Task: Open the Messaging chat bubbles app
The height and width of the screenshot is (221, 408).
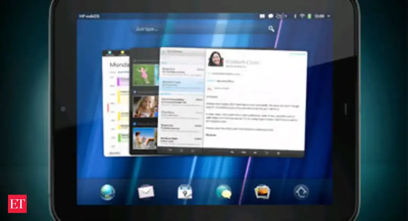Action: [223, 192]
